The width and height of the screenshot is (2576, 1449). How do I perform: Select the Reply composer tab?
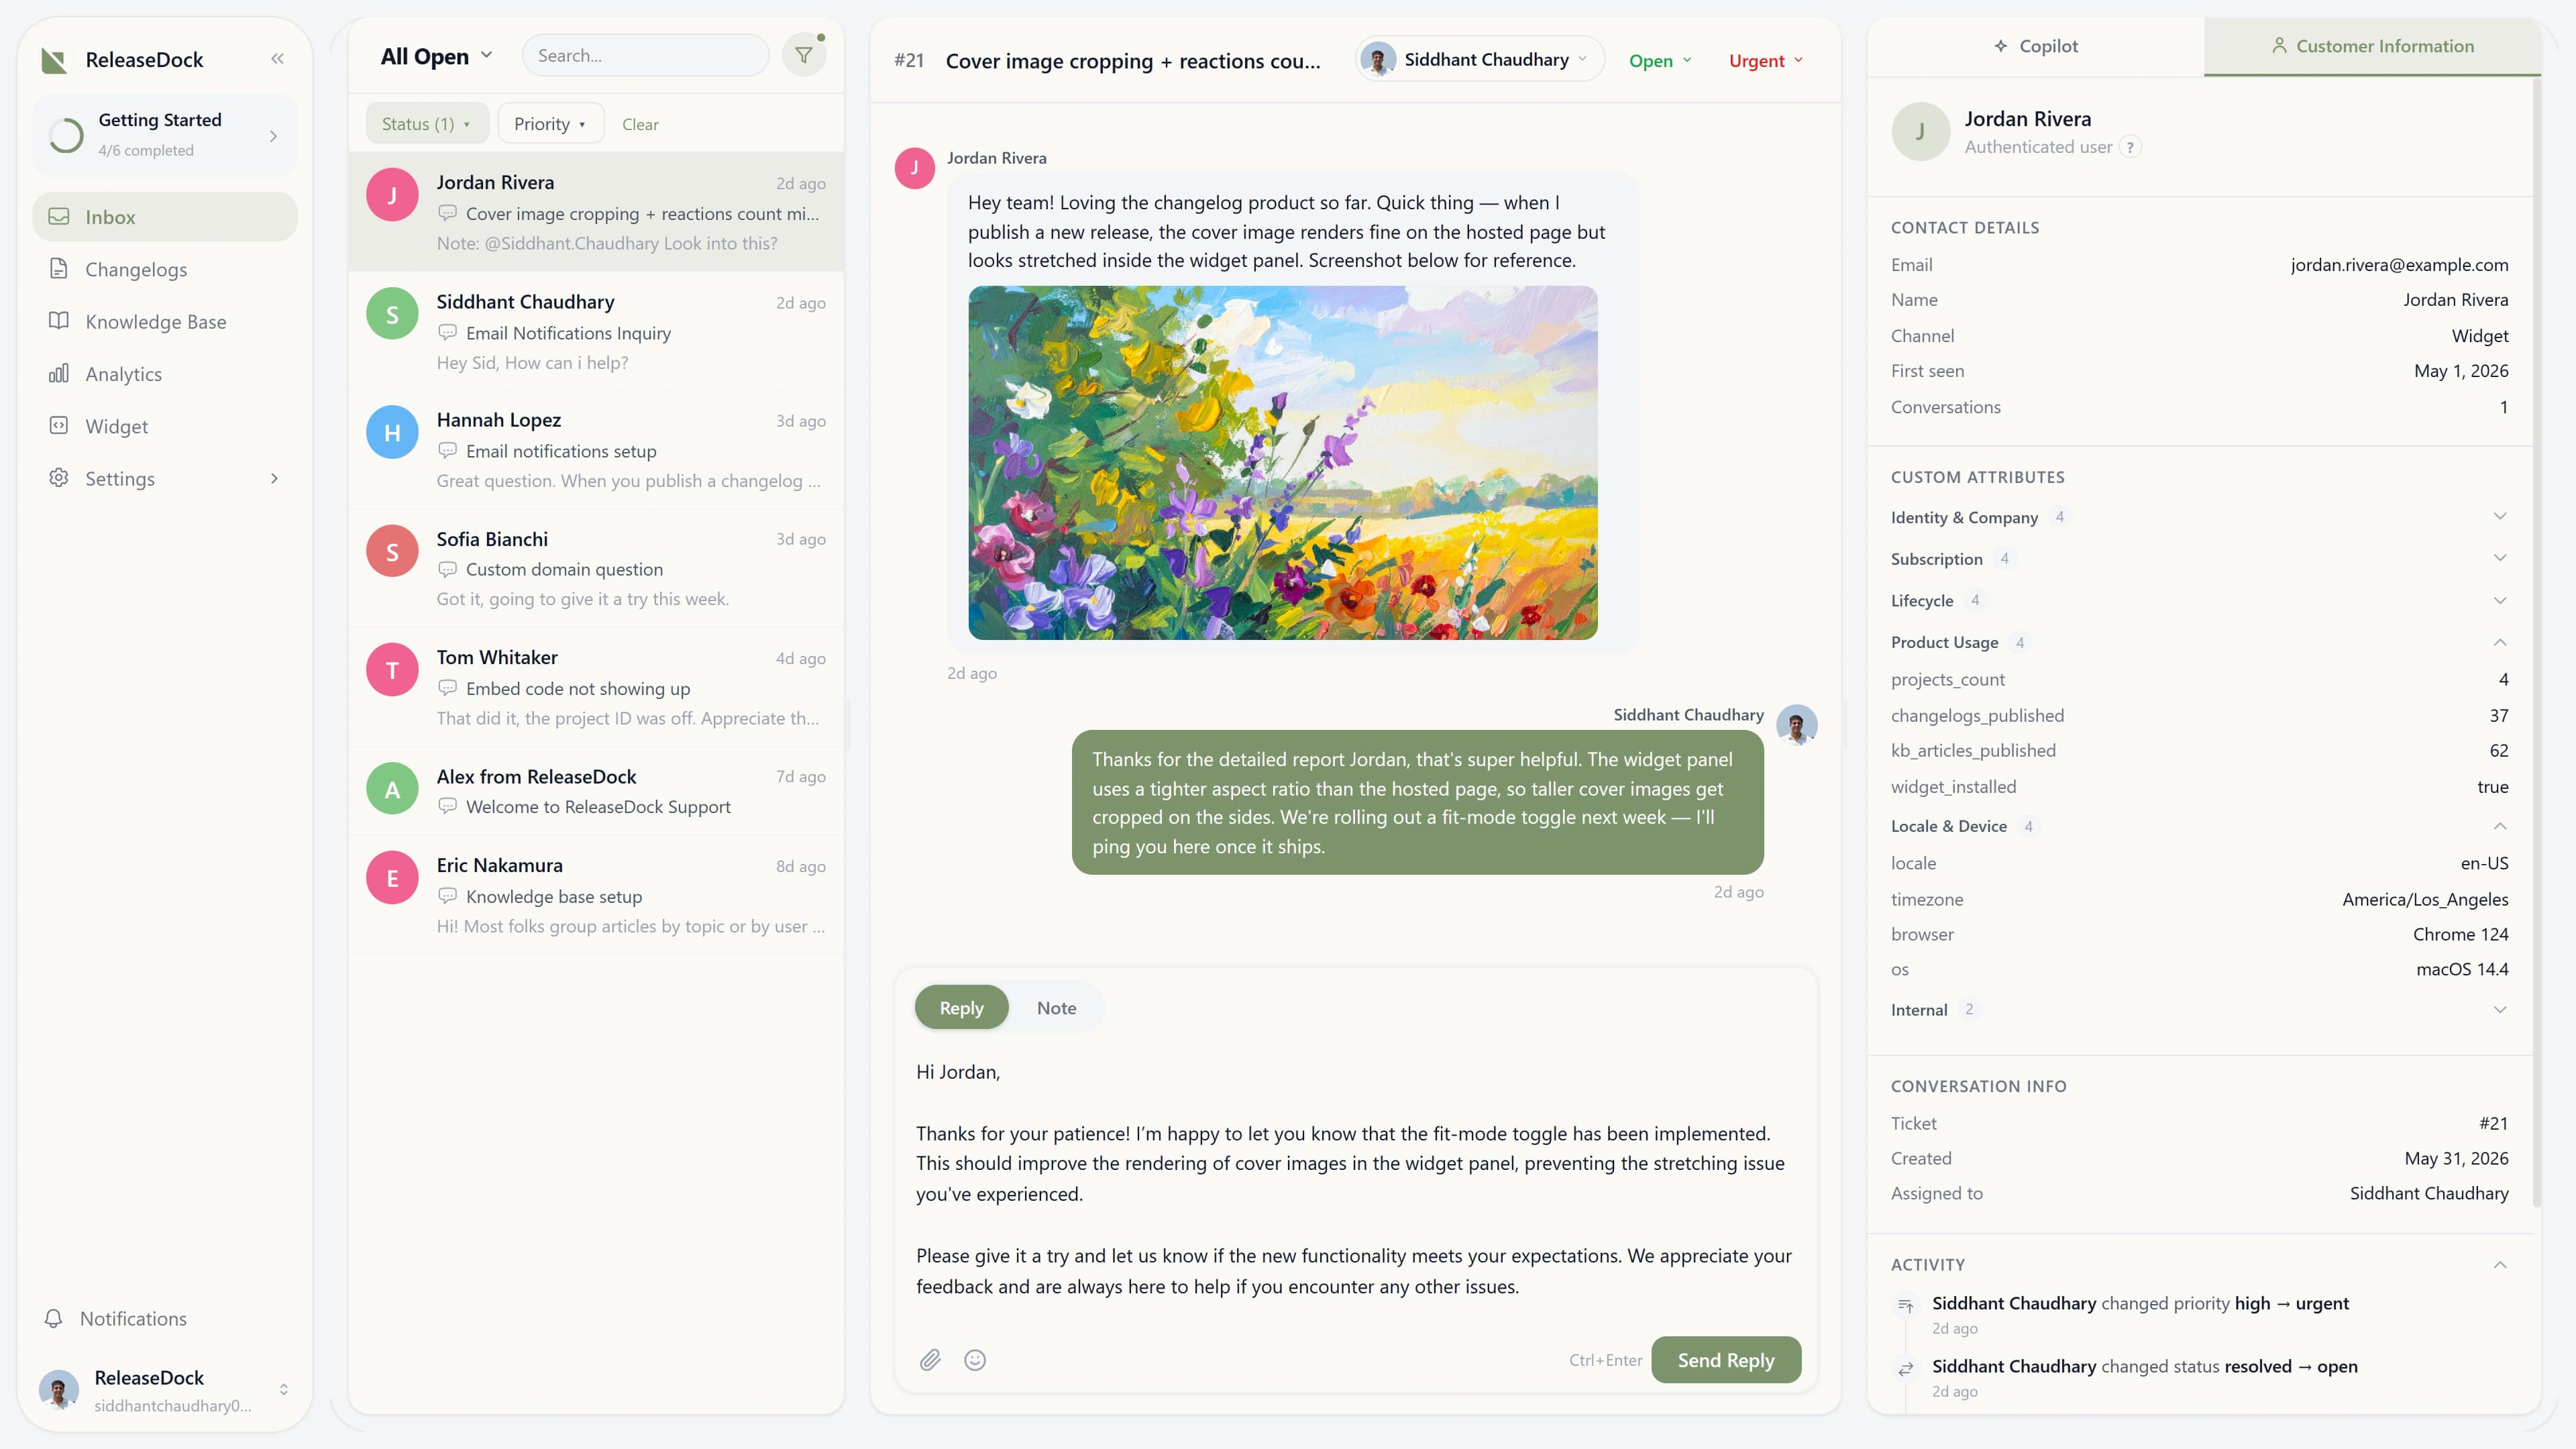point(961,1008)
